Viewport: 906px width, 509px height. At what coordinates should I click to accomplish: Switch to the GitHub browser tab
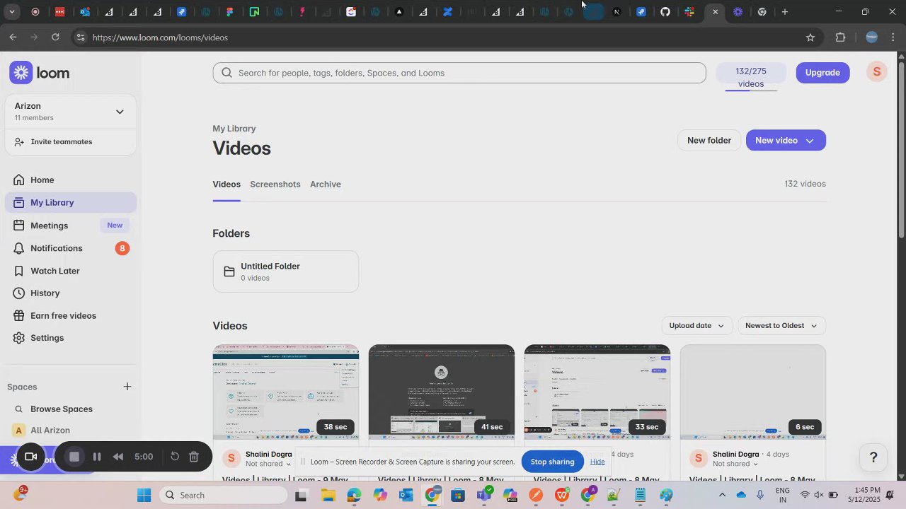point(665,12)
